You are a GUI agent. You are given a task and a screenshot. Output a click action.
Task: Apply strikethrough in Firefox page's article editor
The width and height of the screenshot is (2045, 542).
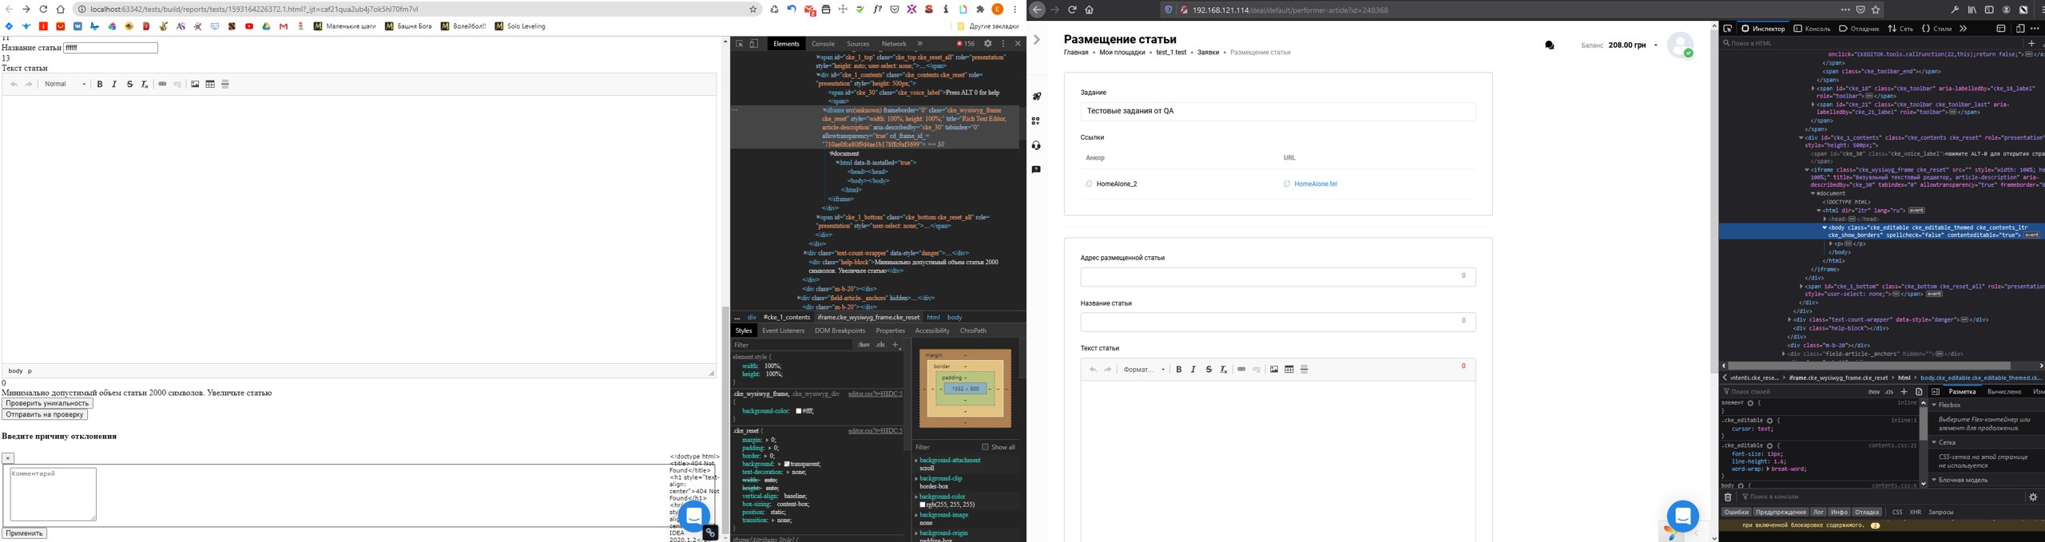(x=1209, y=370)
